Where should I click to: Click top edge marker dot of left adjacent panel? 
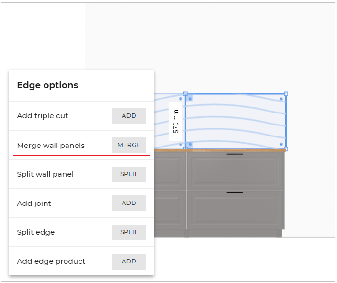click(x=180, y=99)
